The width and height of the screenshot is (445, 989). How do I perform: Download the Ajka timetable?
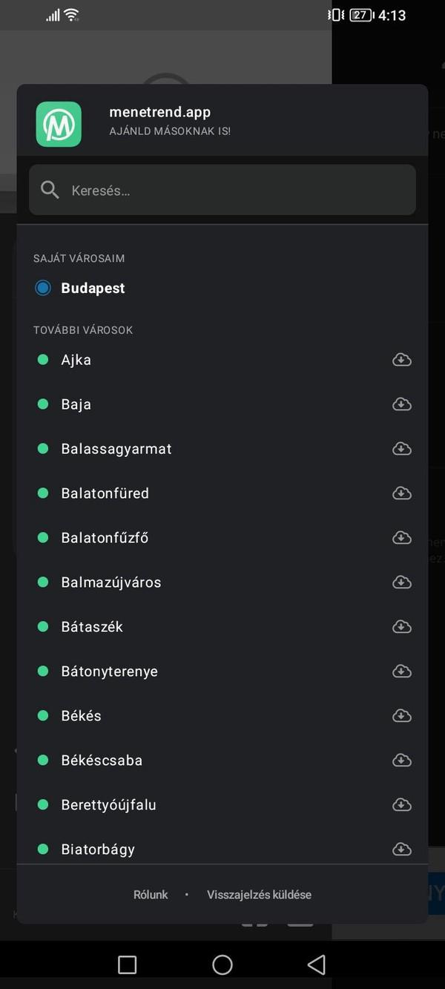tap(401, 359)
